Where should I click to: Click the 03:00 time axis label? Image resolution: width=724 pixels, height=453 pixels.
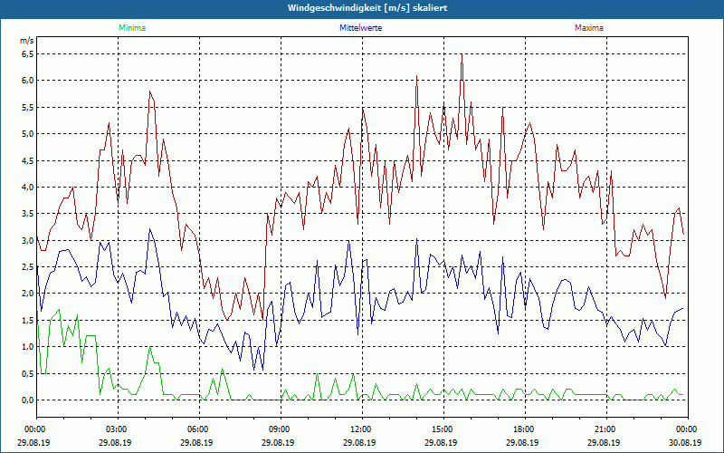[x=119, y=429]
